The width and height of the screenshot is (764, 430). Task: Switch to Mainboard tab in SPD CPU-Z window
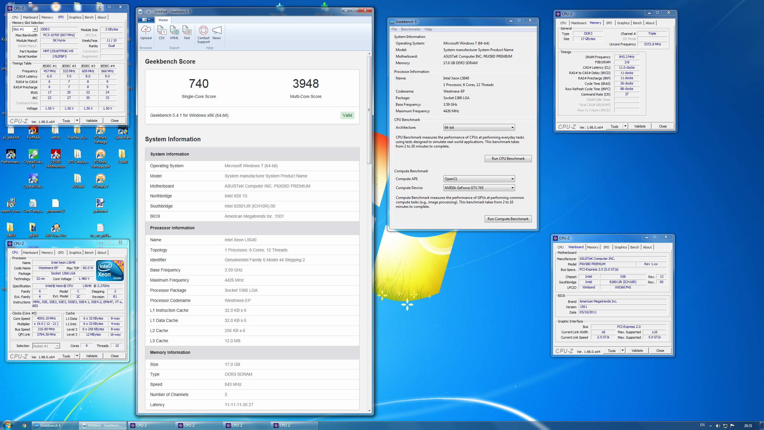30,17
